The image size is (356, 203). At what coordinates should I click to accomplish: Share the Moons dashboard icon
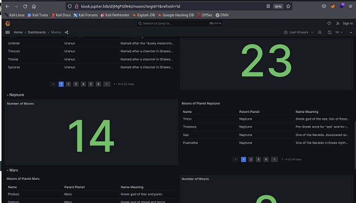[67, 32]
